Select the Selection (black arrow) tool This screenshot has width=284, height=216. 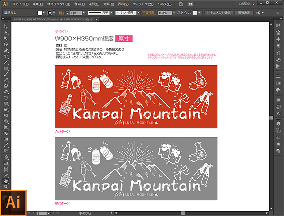point(6,27)
